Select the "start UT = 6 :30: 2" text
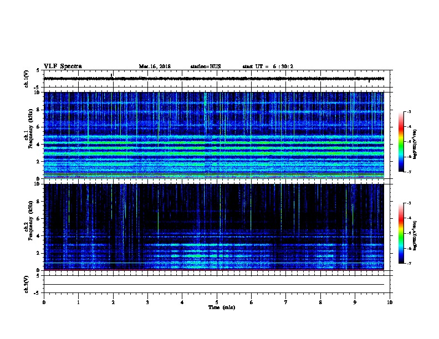439x339 pixels. click(x=268, y=66)
